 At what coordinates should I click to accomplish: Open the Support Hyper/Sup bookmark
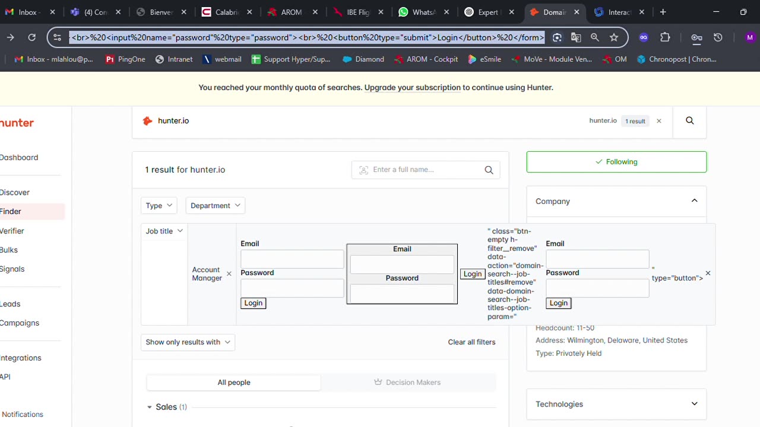291,59
